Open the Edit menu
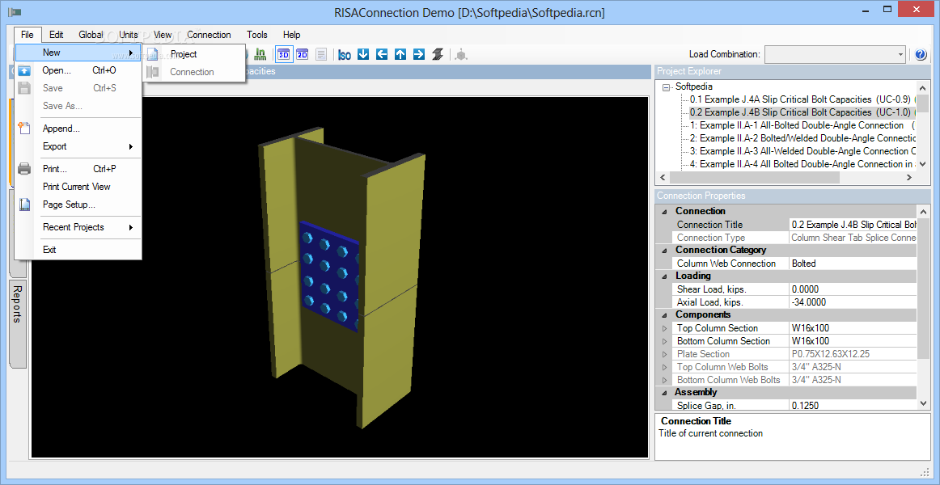 [57, 35]
